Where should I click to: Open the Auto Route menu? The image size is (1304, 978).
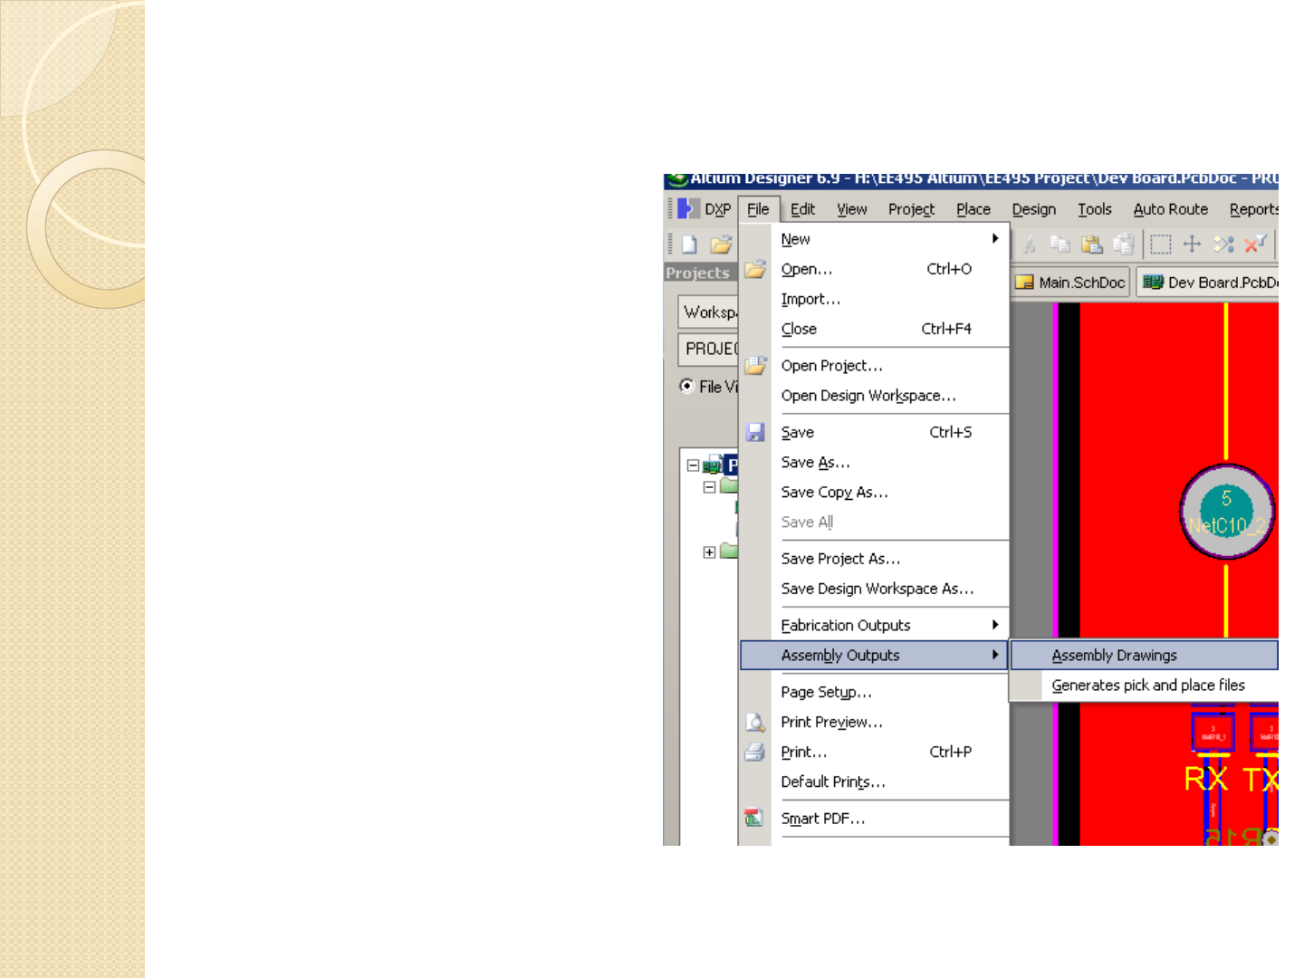coord(1171,209)
